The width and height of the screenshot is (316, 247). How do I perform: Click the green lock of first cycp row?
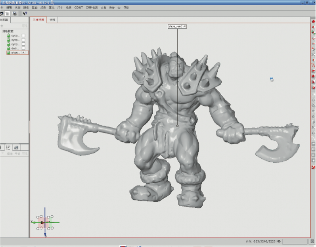pos(8,35)
